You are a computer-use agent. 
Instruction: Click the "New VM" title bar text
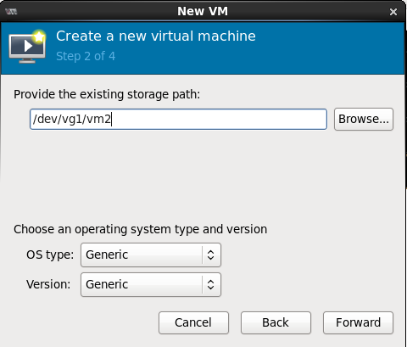pyautogui.click(x=203, y=11)
